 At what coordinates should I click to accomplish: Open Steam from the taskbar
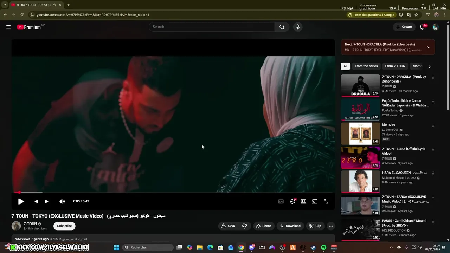pos(313,247)
